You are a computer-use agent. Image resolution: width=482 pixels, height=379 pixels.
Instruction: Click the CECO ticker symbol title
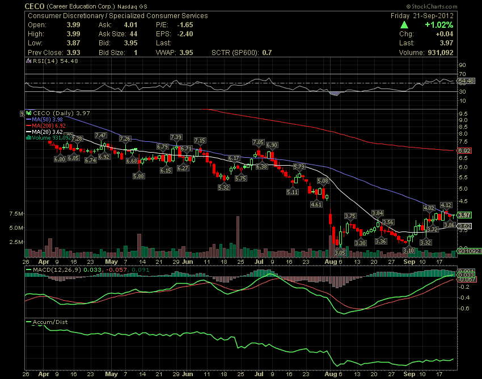pyautogui.click(x=35, y=6)
